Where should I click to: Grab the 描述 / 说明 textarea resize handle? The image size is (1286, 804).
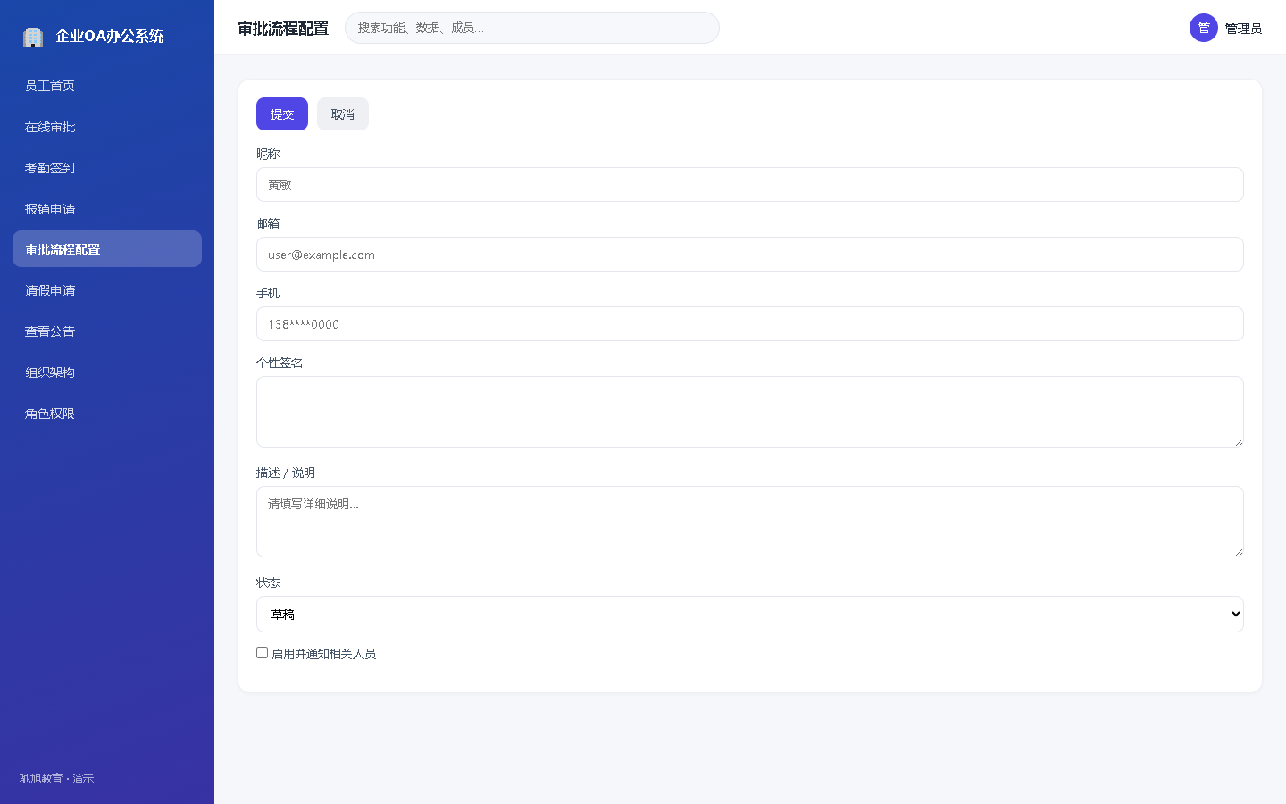[x=1239, y=552]
